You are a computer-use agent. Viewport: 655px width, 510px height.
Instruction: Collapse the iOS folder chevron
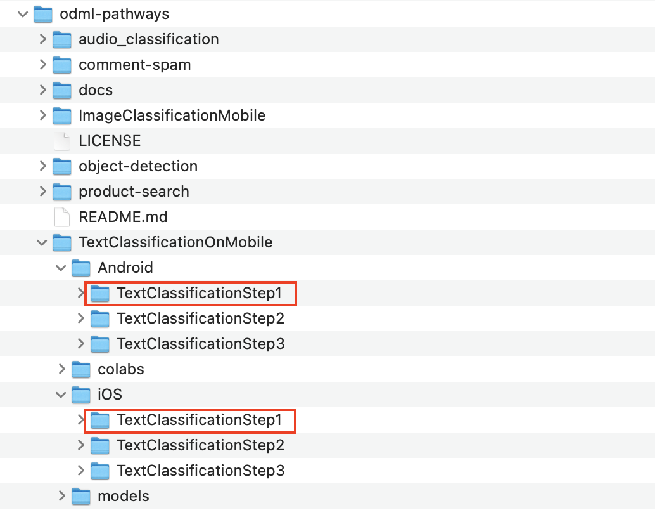pos(61,395)
